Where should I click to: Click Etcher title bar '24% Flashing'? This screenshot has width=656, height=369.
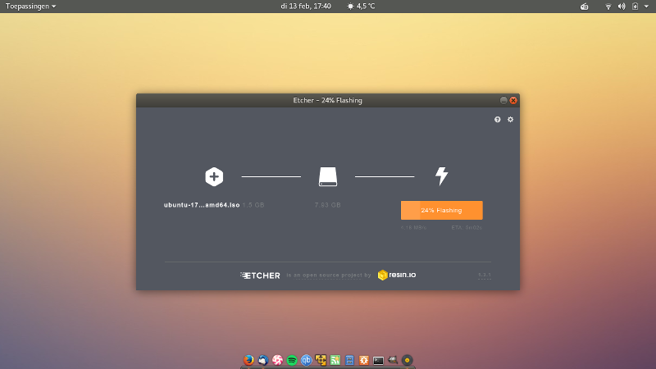click(327, 100)
